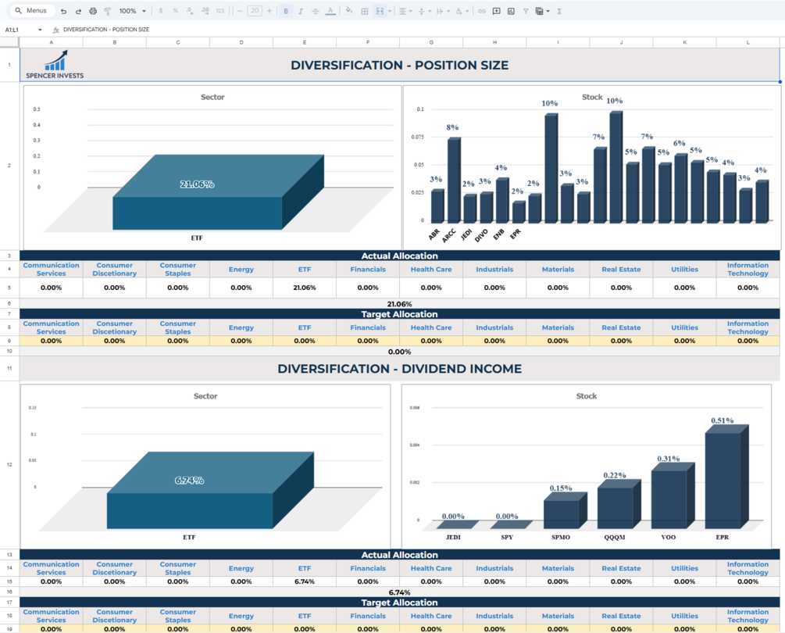Click the first Actual Allocation header bar

click(399, 256)
